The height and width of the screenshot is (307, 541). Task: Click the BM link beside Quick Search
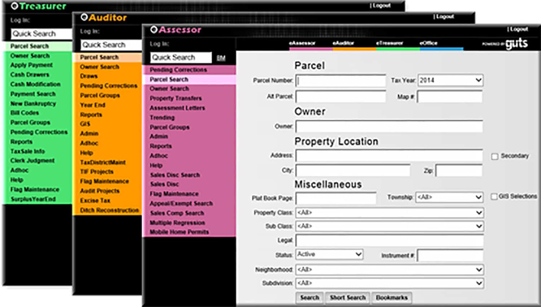221,58
